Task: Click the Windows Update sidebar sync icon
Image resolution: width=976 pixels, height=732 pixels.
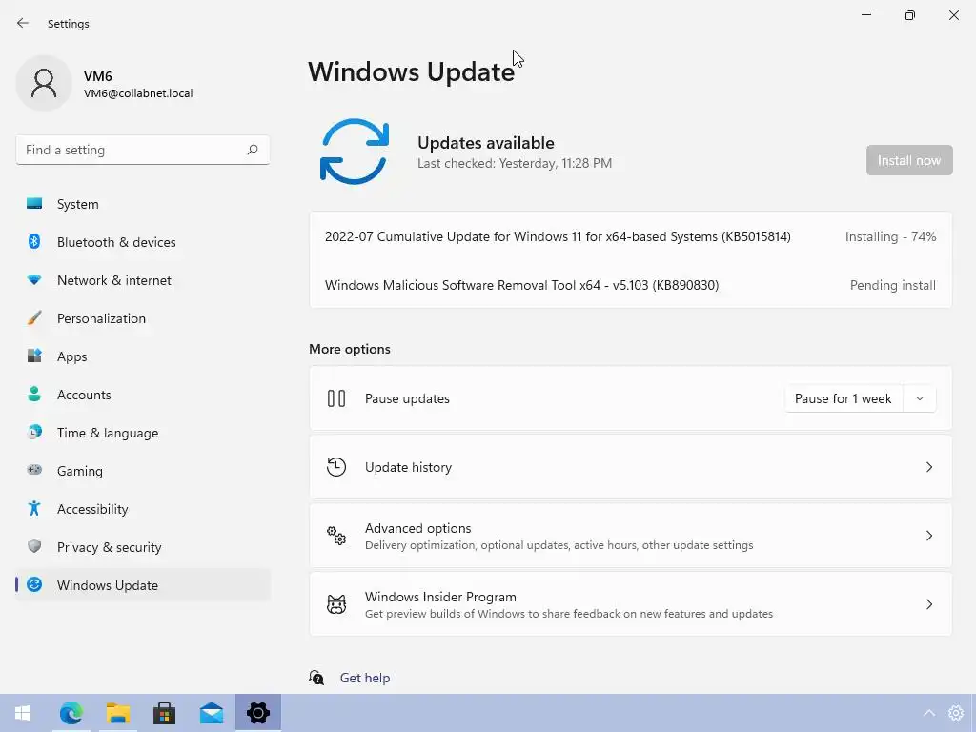Action: click(34, 584)
